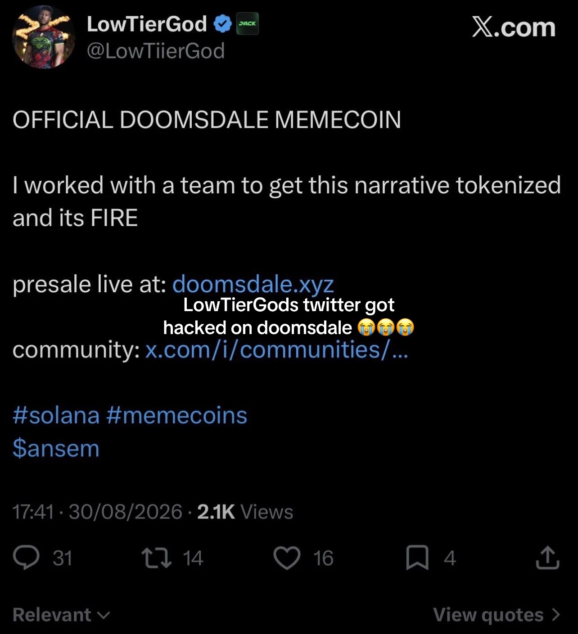This screenshot has width=578, height=634.
Task: Click the #memecoins hashtag
Action: pyautogui.click(x=177, y=415)
